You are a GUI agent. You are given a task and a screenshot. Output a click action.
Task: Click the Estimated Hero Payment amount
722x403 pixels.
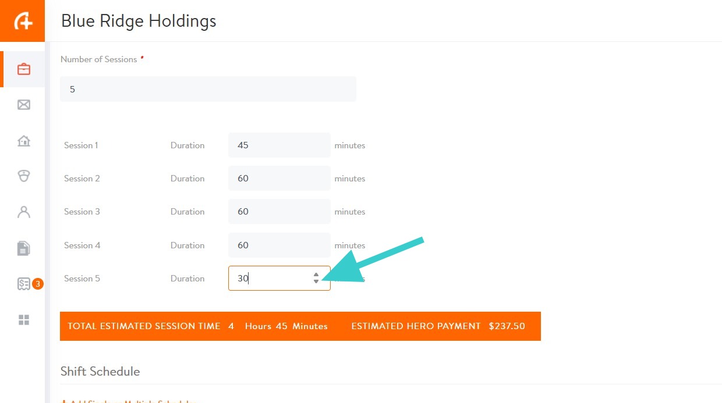[507, 326]
